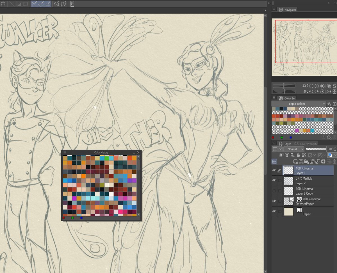Hide Layer 2 with its eye icon

tap(274, 180)
